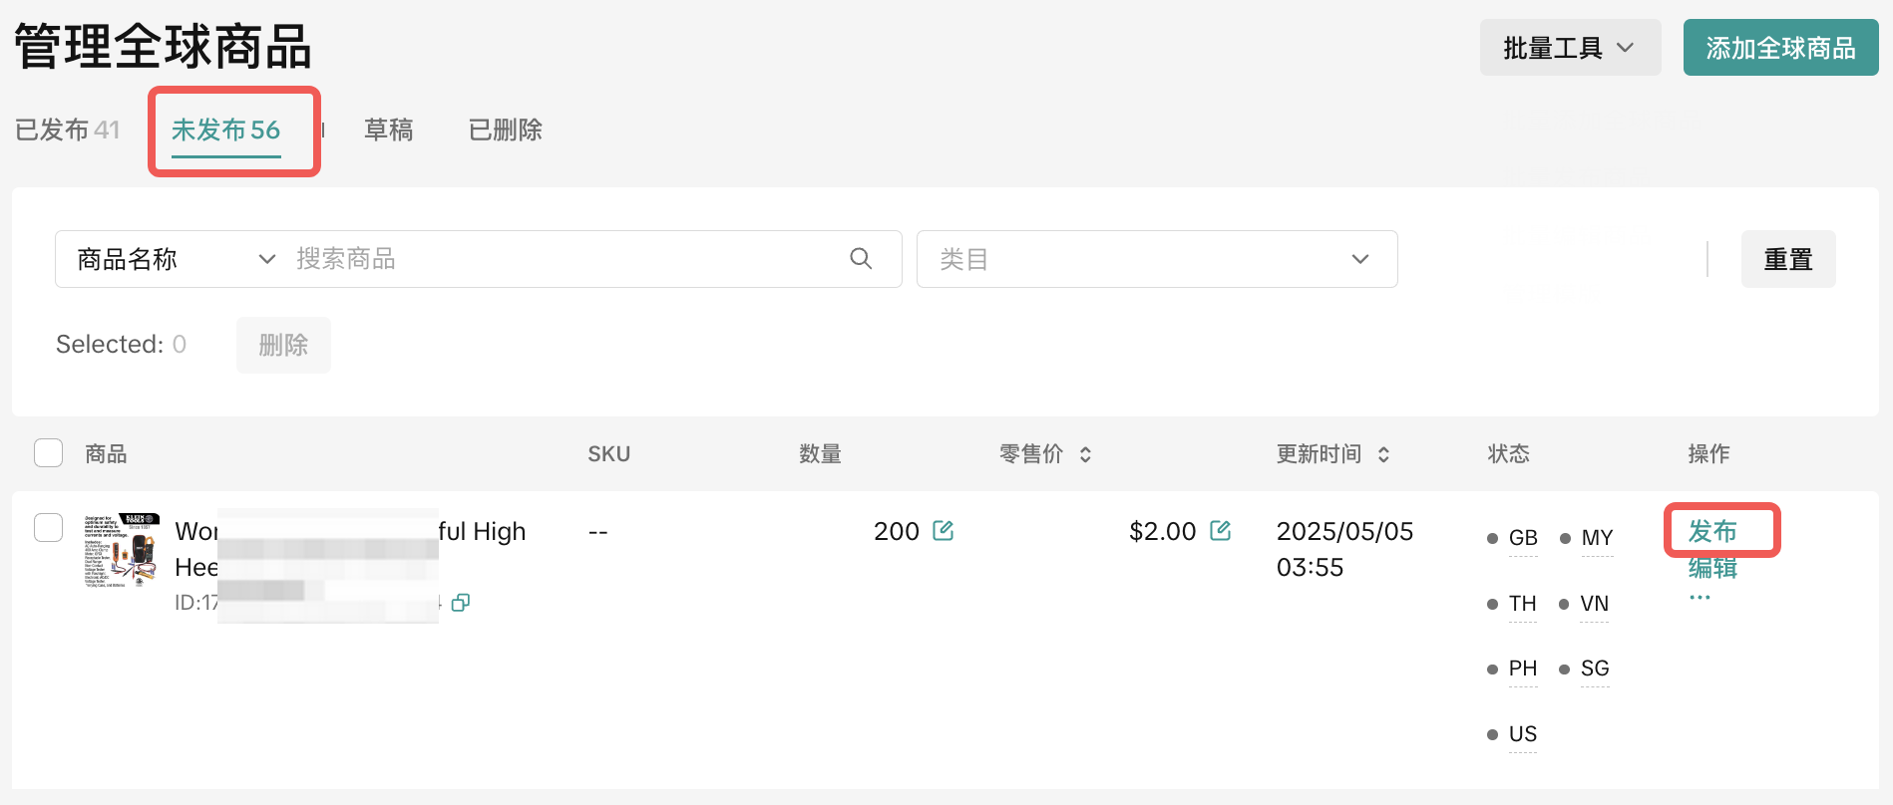Image resolution: width=1893 pixels, height=805 pixels.
Task: Copy the product ID icon
Action: coord(461,603)
